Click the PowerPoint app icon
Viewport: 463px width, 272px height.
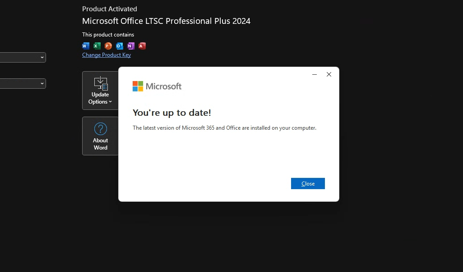108,45
